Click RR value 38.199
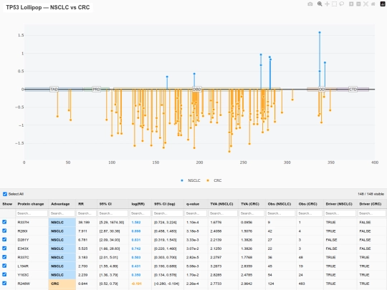The height and width of the screenshot is (290, 387). coord(84,222)
